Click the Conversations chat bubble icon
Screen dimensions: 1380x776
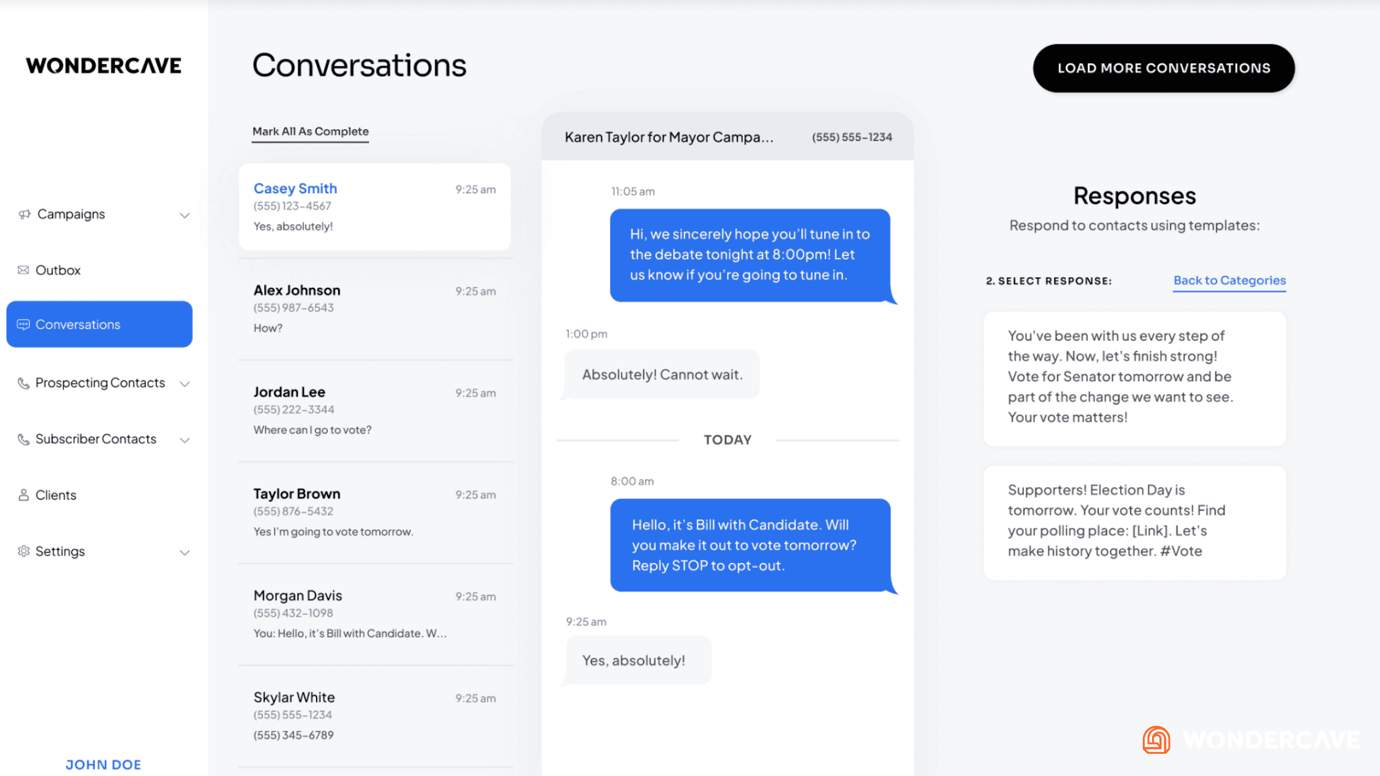click(x=23, y=325)
